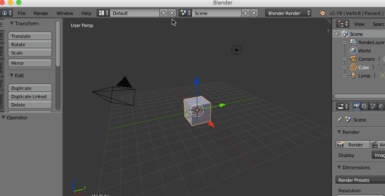
Task: Add a new screen layout
Action: click(x=164, y=13)
